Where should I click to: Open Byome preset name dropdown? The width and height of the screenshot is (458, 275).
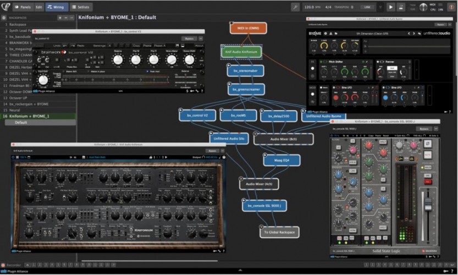(372, 34)
